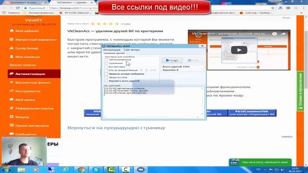
Task: Enable Закрыты личные сообщения checkbox
Action: click(x=106, y=74)
